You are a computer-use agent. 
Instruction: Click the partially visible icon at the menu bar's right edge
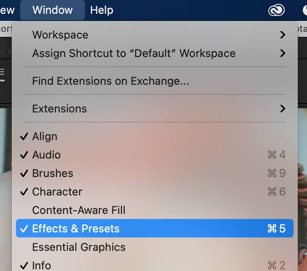pos(305,10)
